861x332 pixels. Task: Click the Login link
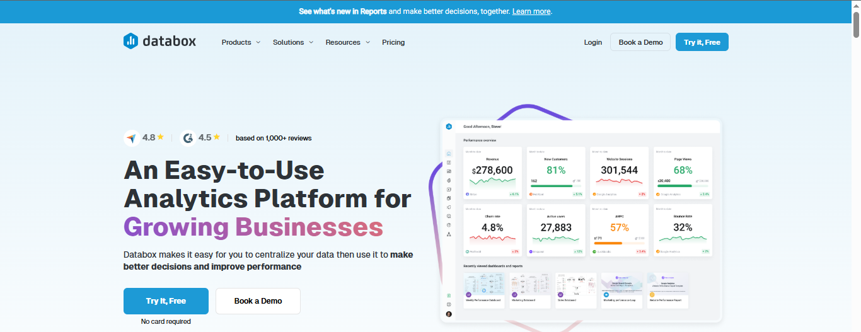(x=593, y=42)
